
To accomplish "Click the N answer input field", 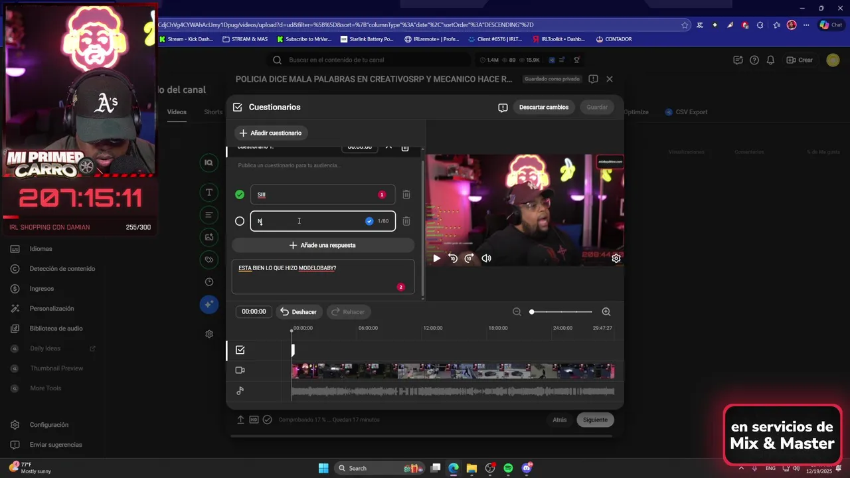I will pyautogui.click(x=323, y=221).
